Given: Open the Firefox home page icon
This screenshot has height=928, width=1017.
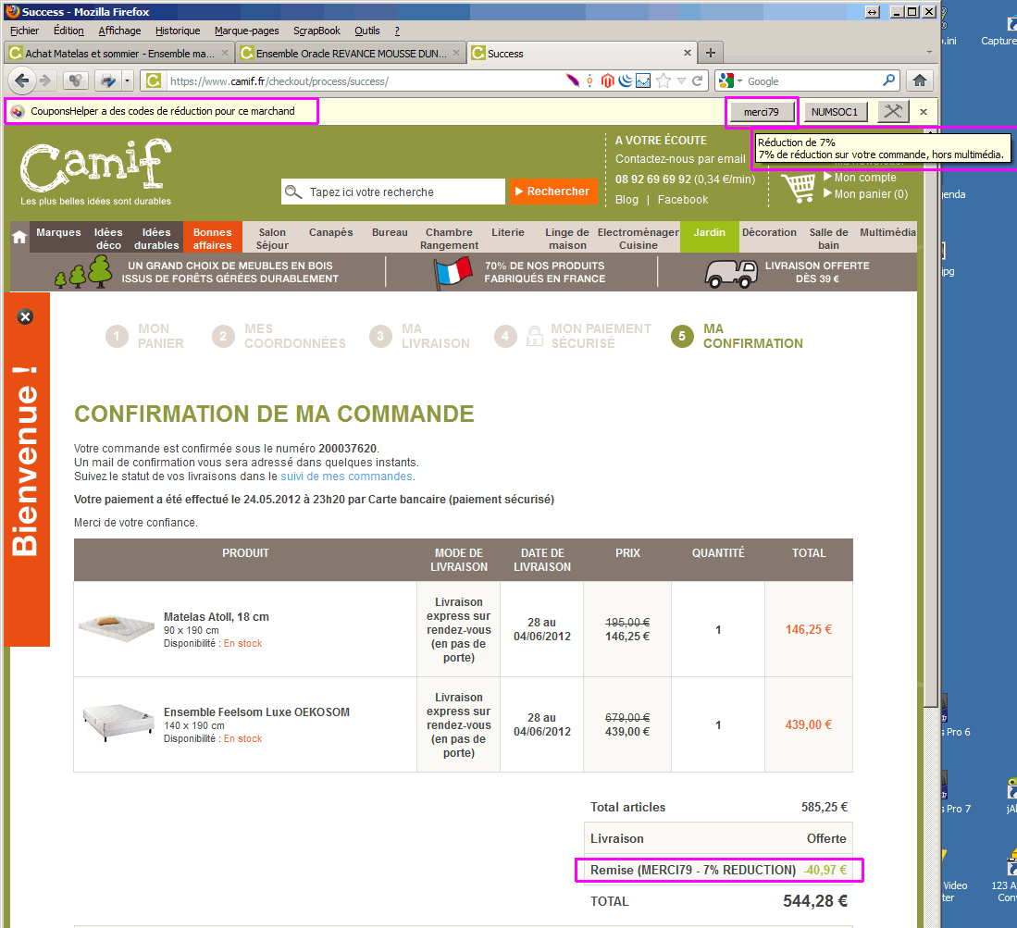Looking at the screenshot, I should 919,80.
